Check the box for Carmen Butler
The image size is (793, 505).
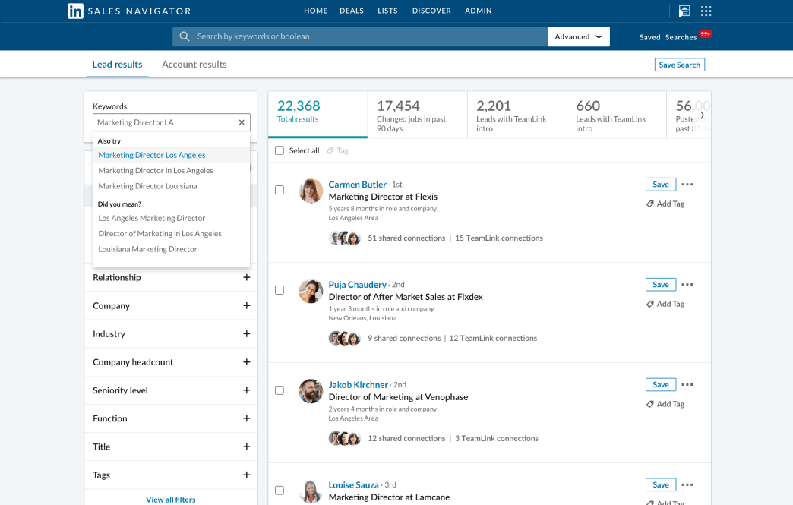280,190
